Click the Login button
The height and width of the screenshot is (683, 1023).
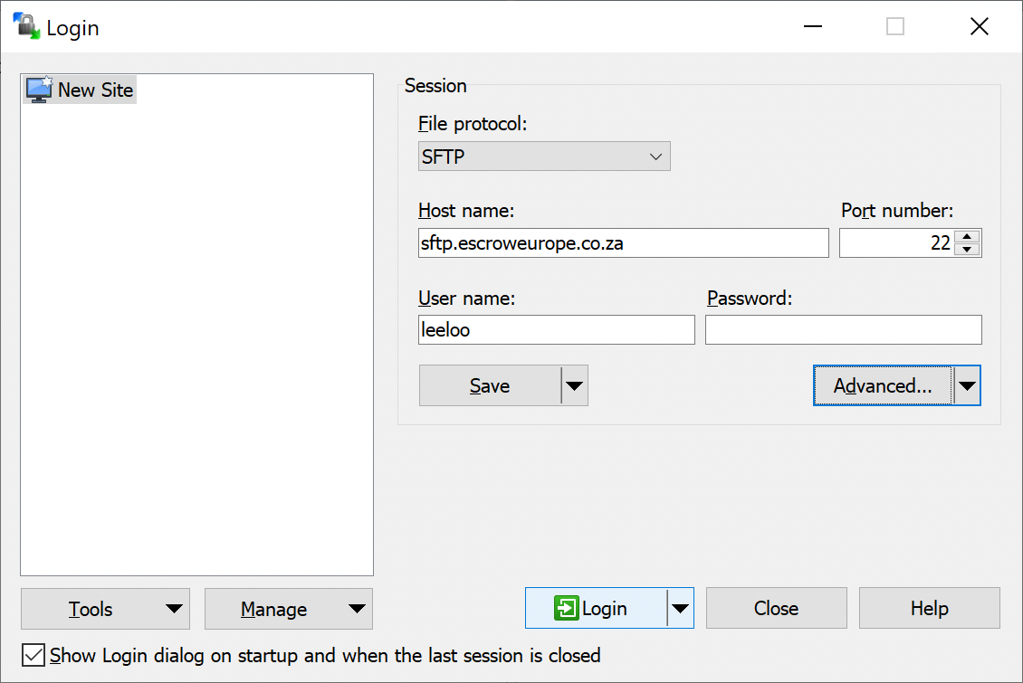(597, 608)
